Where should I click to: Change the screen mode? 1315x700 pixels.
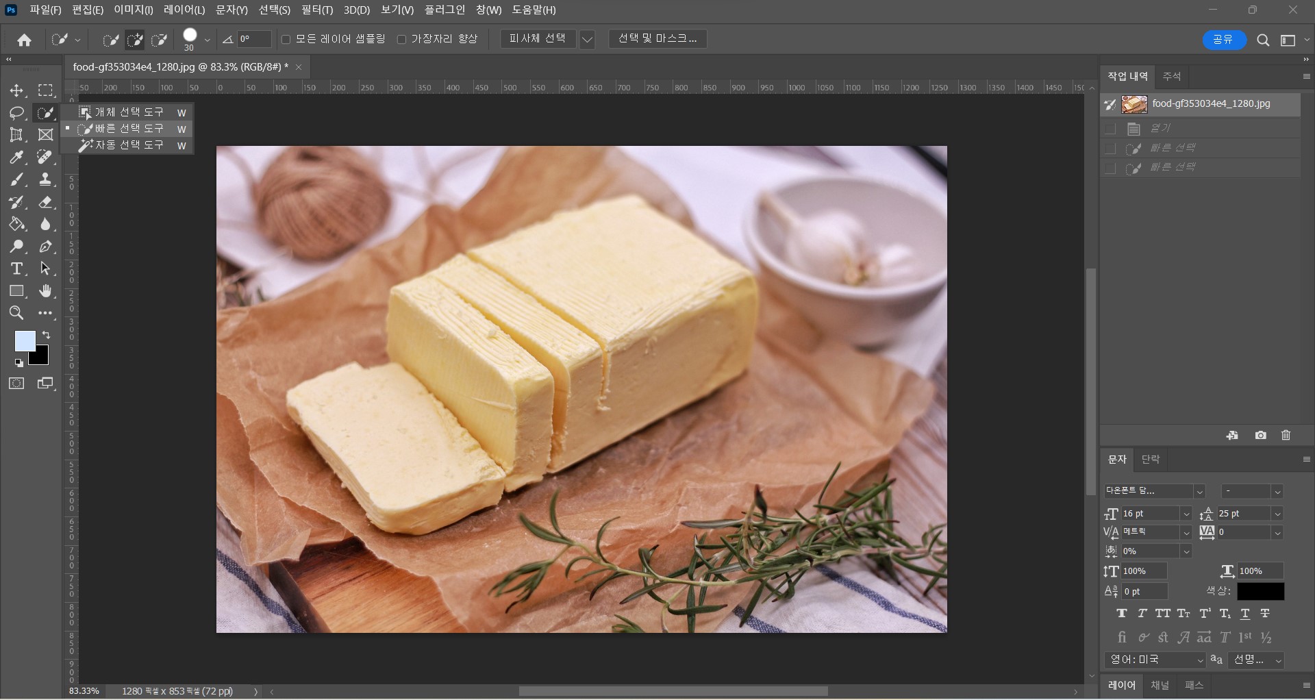(x=46, y=384)
